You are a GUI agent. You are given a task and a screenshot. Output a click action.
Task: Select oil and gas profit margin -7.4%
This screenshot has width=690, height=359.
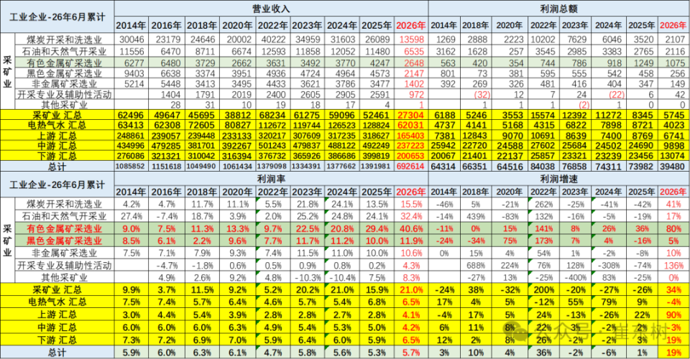coord(165,216)
